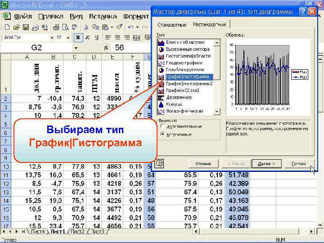Click the question mark help button in the wizard title bar

click(303, 11)
